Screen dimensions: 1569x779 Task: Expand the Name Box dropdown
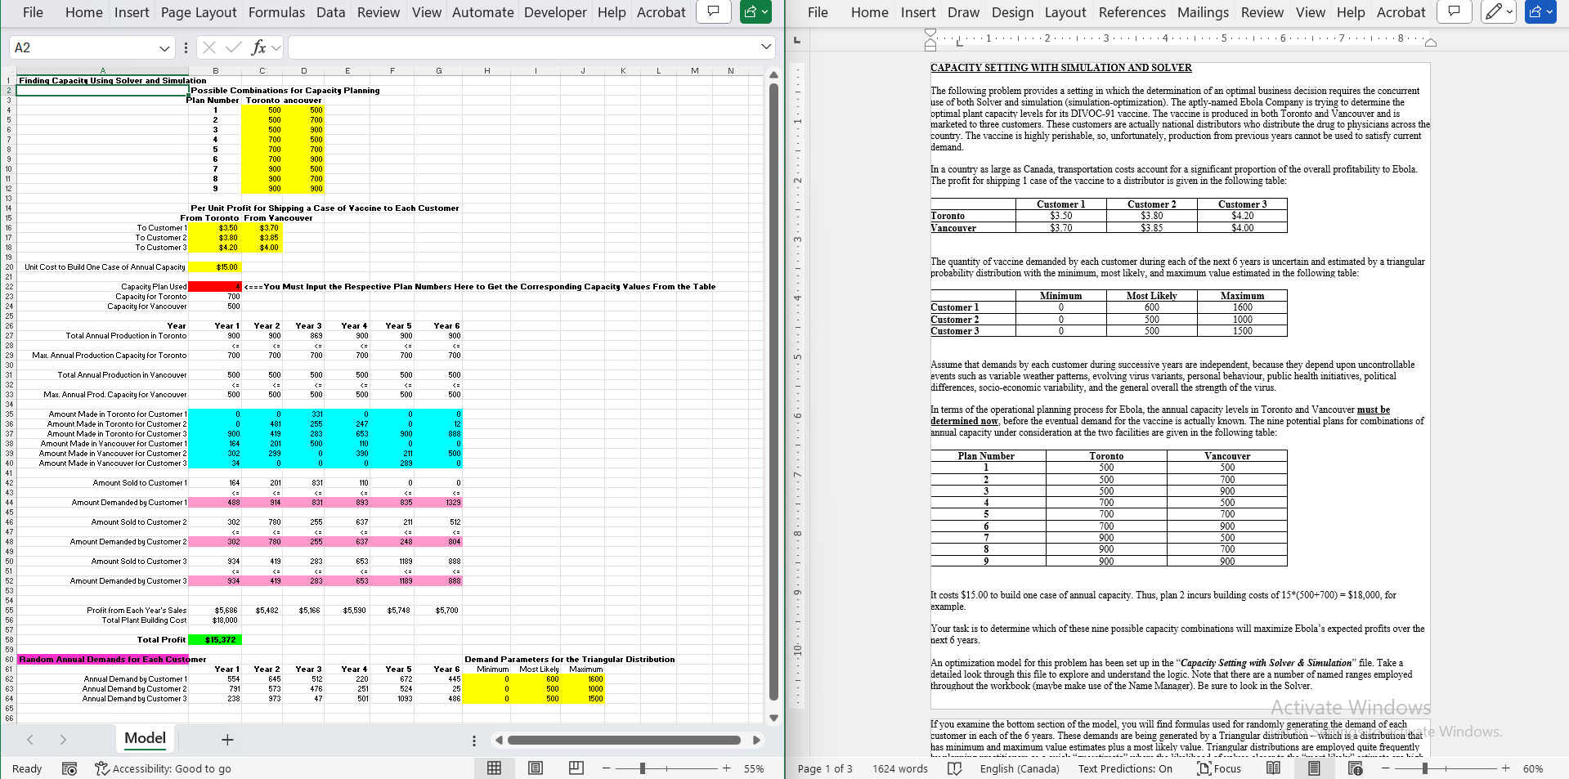pyautogui.click(x=164, y=48)
